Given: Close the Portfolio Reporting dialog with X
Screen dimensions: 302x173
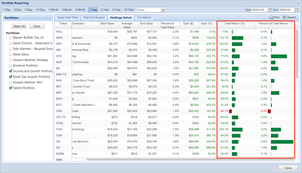Looking at the screenshot, I should [298, 3].
